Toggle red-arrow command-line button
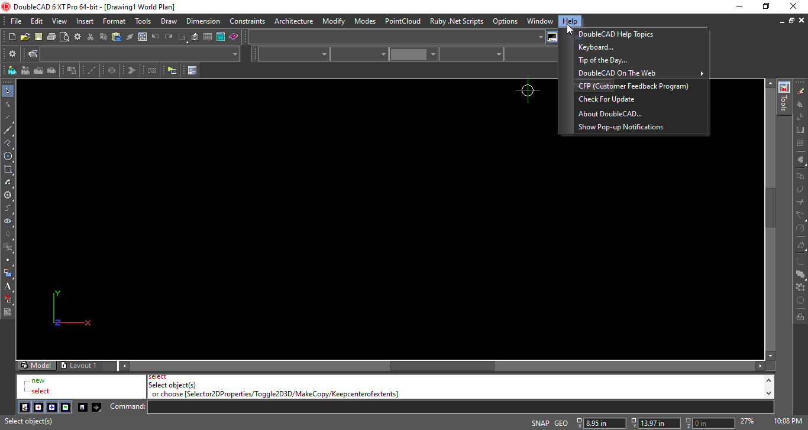Viewport: 808px width, 430px height. click(38, 407)
